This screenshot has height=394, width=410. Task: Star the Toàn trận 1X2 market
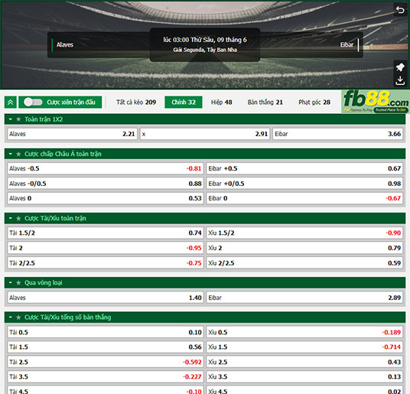18,119
